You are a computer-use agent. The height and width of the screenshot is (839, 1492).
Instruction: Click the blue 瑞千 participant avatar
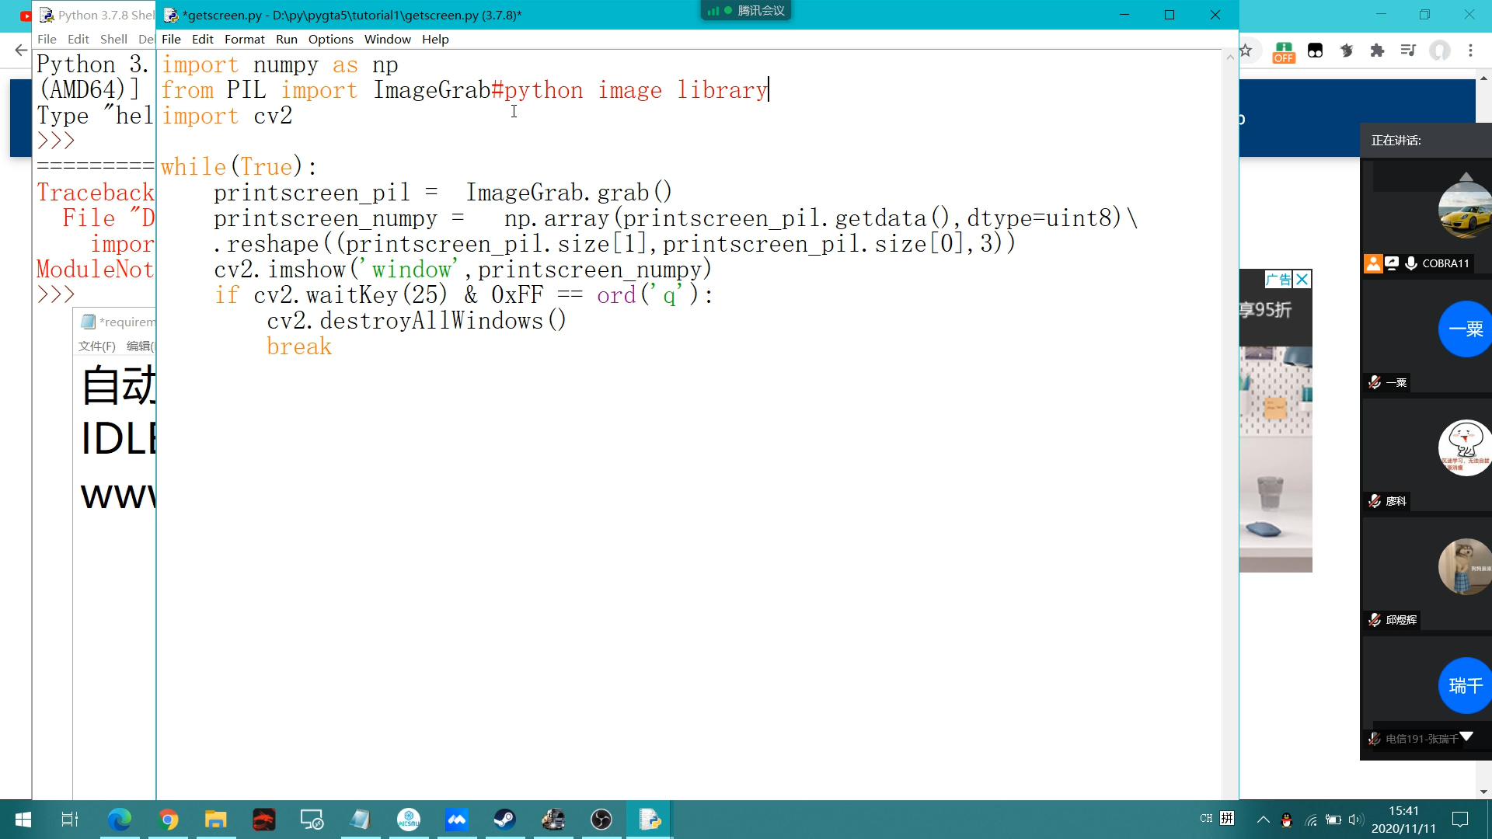pyautogui.click(x=1465, y=686)
